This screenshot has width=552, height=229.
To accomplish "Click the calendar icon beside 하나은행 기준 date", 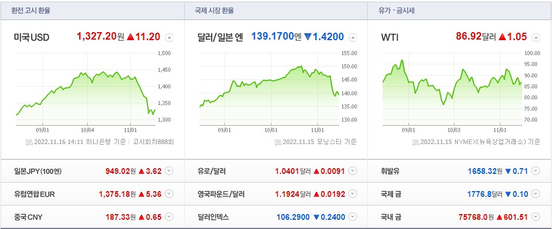I will [x=29, y=142].
